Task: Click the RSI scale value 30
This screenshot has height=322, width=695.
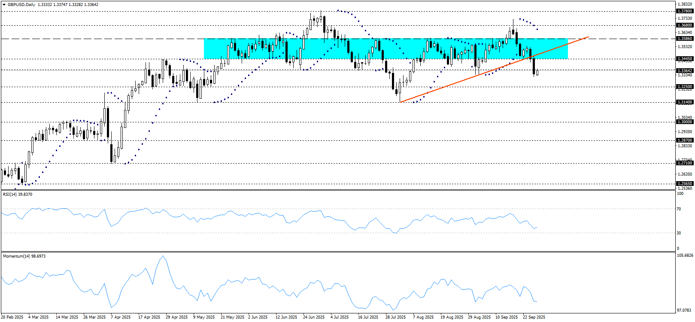Action: 679,233
